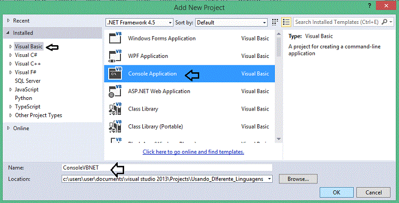Switch to medium icons list view
This screenshot has height=203, width=399.
[286, 22]
